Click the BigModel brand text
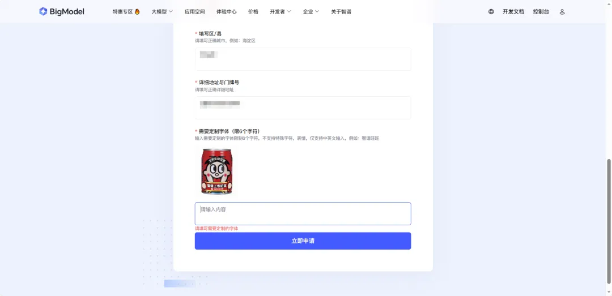The height and width of the screenshot is (296, 612). (67, 12)
